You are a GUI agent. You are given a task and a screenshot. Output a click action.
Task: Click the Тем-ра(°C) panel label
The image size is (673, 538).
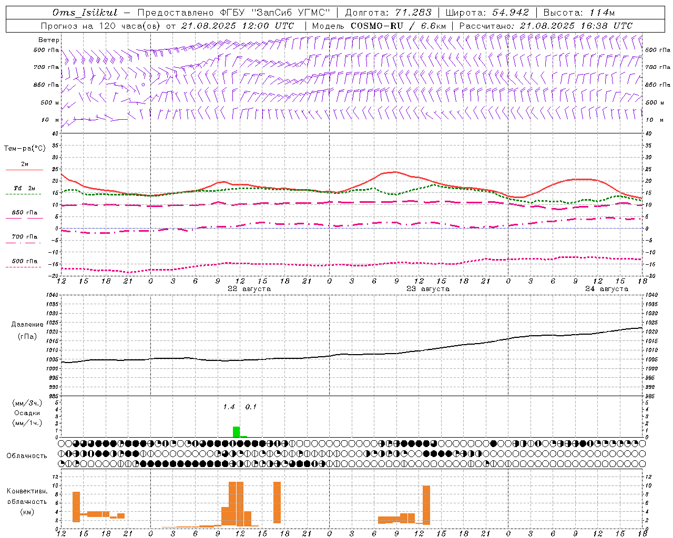point(25,149)
